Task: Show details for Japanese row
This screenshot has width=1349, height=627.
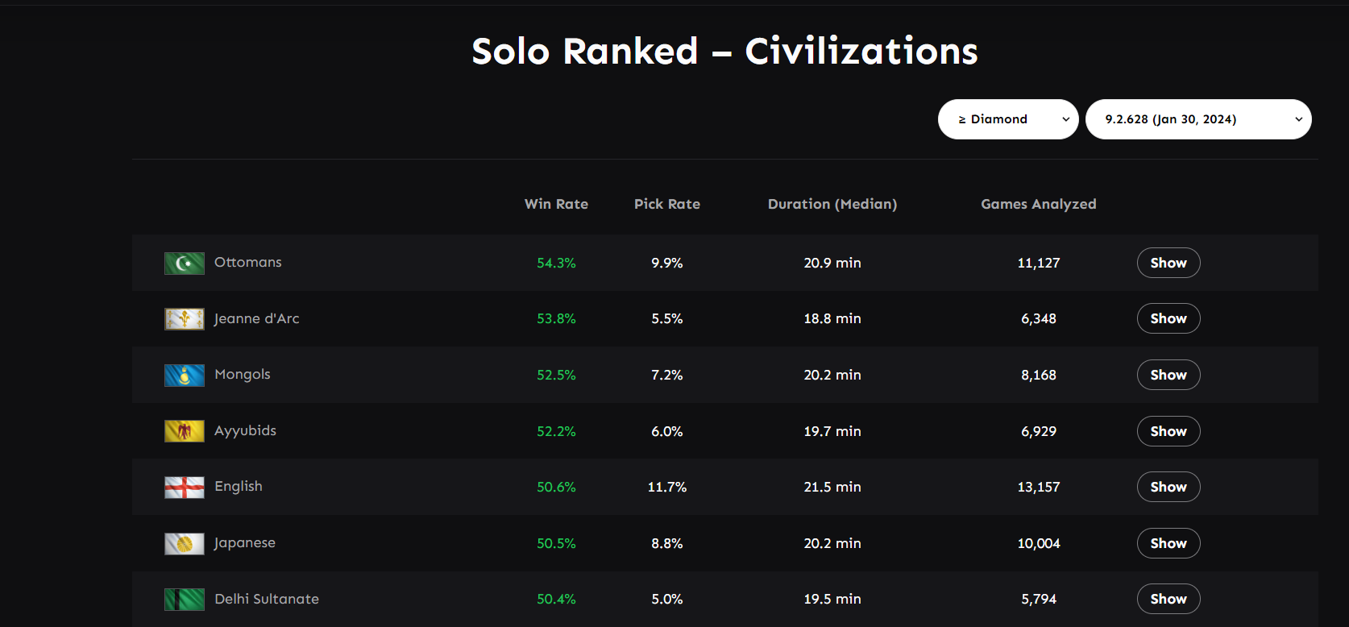Action: [1168, 543]
